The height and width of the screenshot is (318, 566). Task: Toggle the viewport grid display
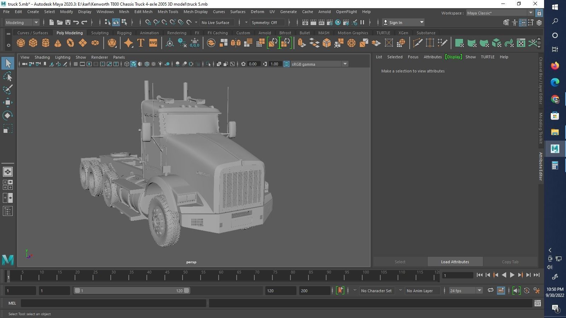point(76,64)
